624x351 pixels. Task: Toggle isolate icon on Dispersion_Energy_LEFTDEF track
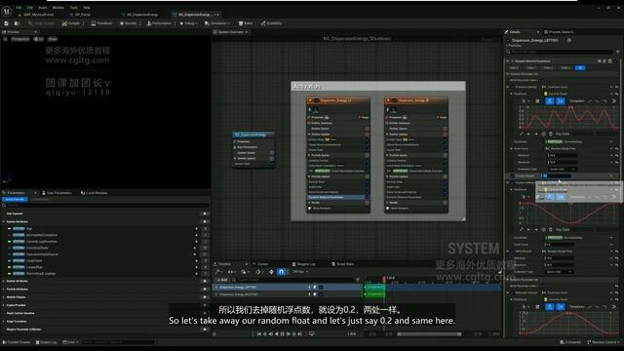pos(315,287)
